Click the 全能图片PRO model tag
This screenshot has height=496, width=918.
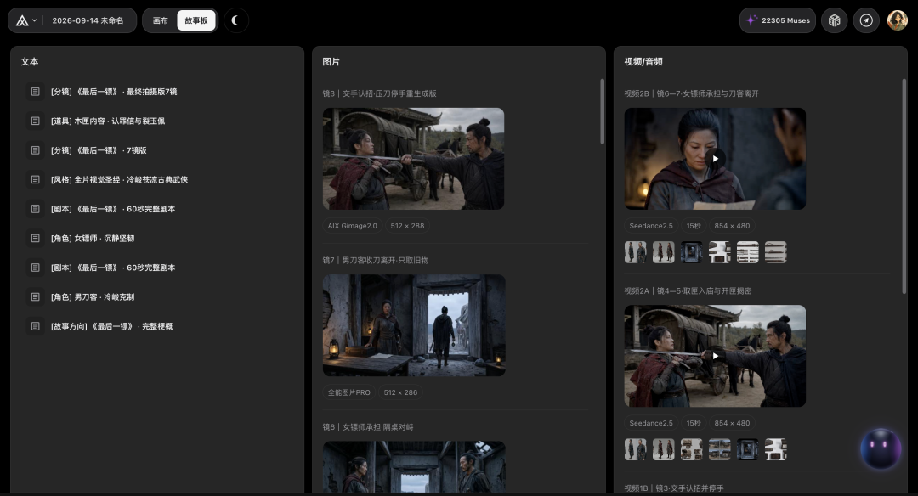pos(349,392)
